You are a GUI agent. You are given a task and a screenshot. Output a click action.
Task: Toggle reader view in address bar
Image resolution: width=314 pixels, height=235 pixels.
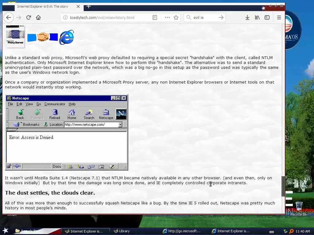tap(155, 17)
